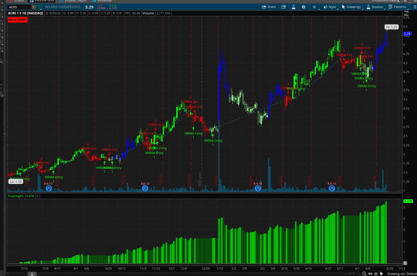The width and height of the screenshot is (417, 276).
Task: Open the earnings bulb icon labeled $-0.15
Action: click(332, 188)
